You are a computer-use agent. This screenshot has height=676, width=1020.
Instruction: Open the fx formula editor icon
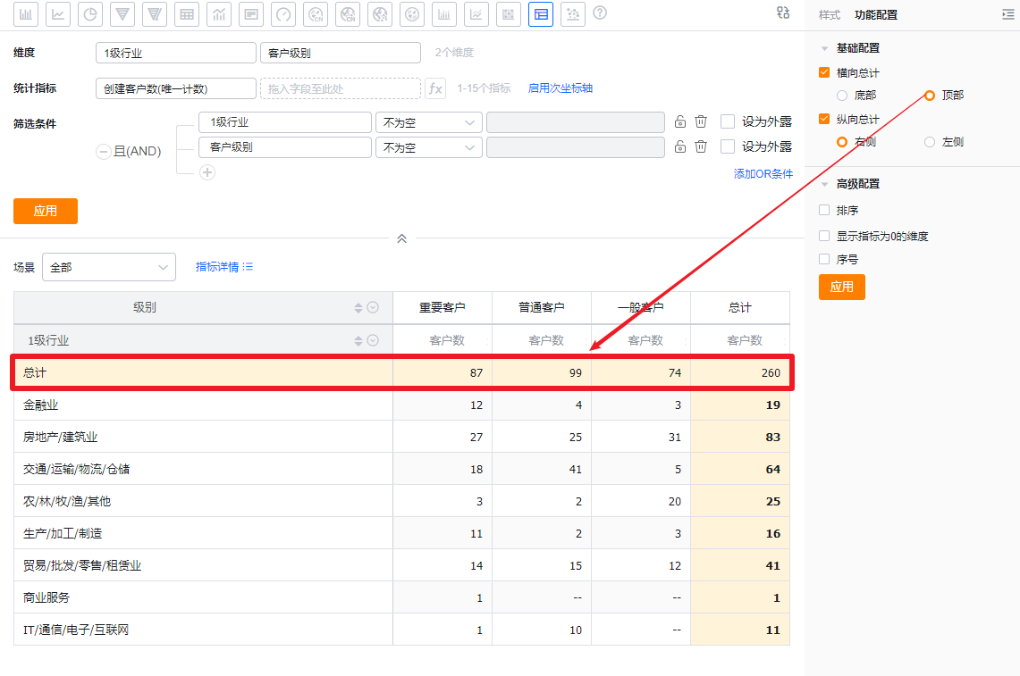[435, 88]
